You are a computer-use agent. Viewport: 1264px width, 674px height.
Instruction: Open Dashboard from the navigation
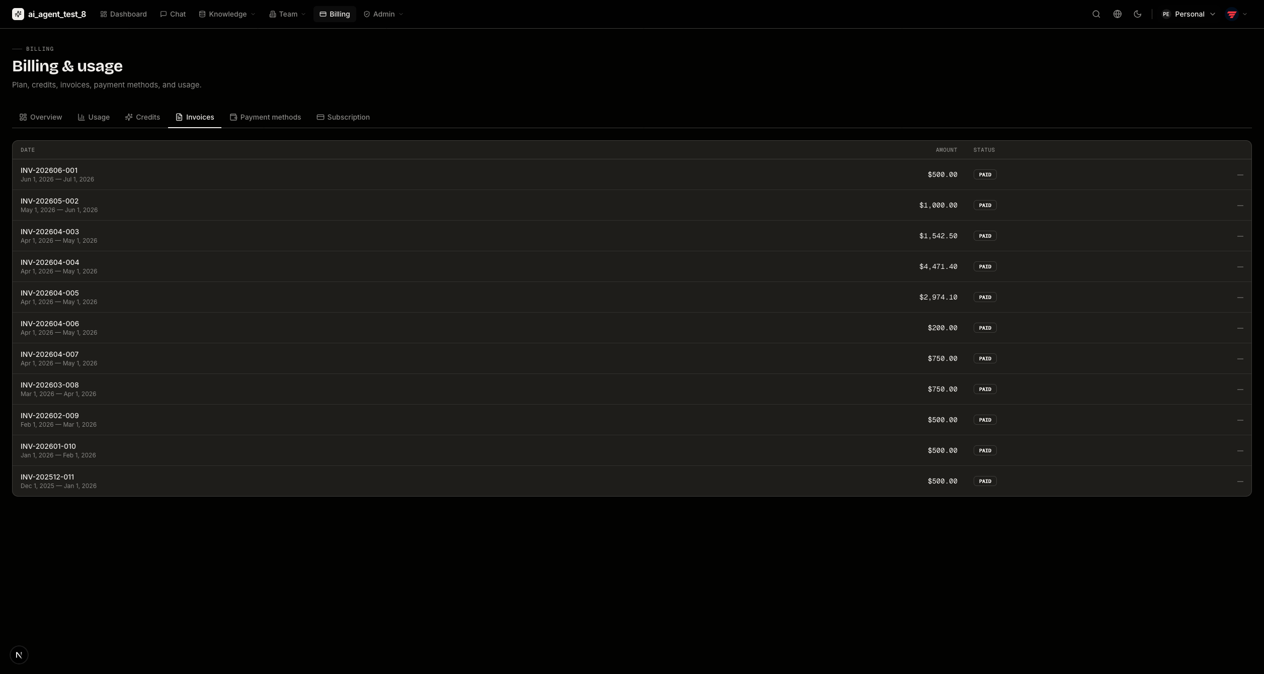[124, 14]
